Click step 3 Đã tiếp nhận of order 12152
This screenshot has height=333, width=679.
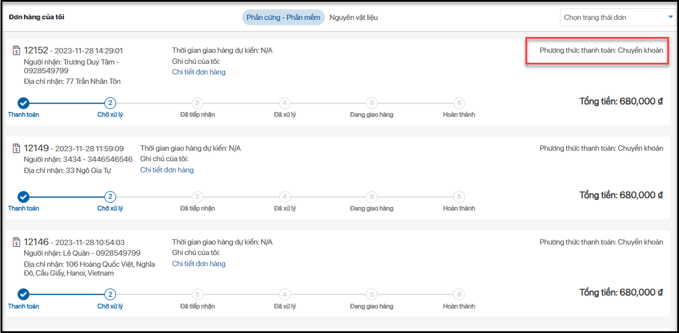coord(198,103)
